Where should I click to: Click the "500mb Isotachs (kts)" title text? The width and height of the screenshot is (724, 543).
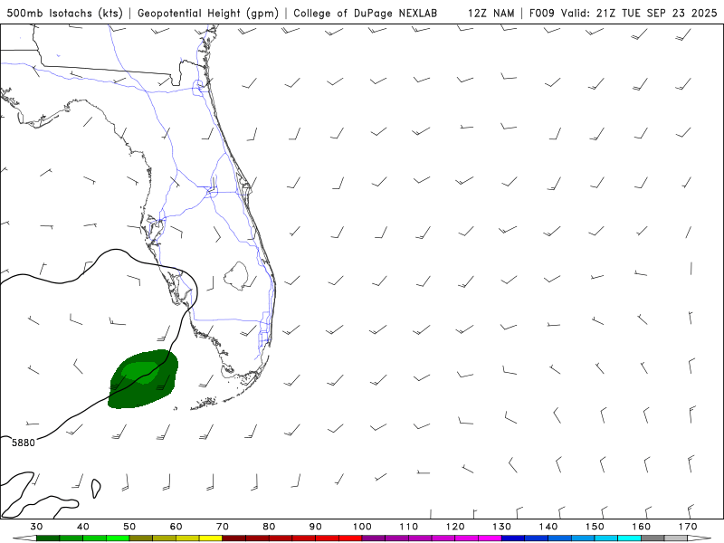tap(65, 13)
